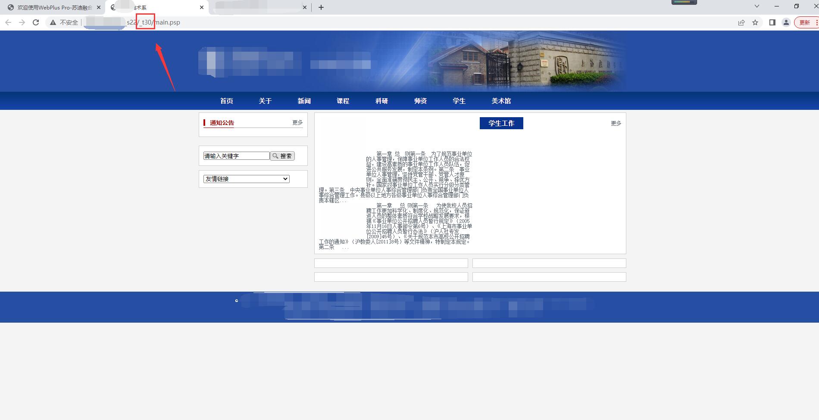Click the browser forward arrow
Image resolution: width=819 pixels, height=420 pixels.
22,22
